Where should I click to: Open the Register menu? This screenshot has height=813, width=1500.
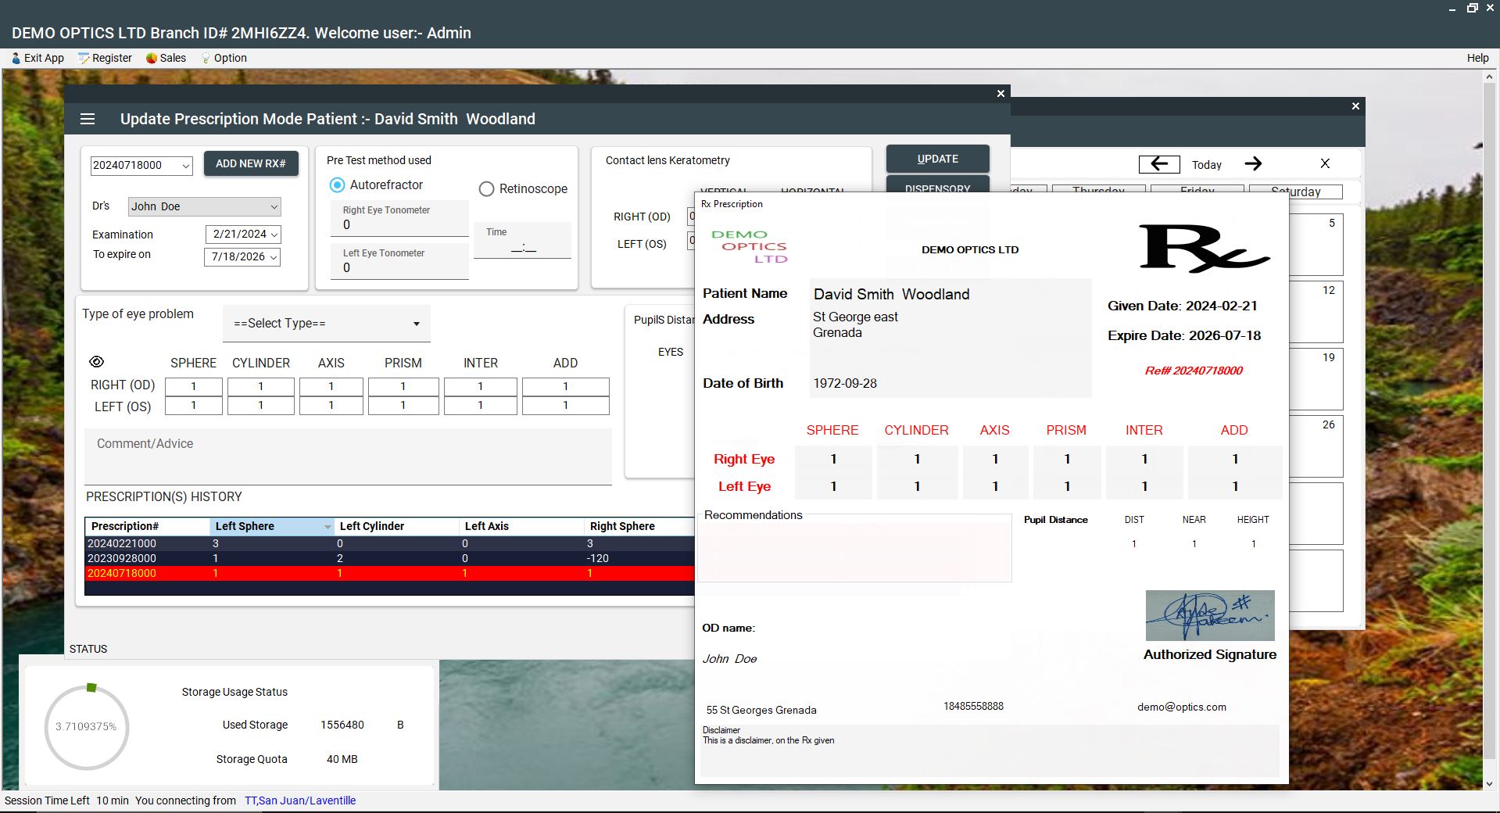click(105, 58)
